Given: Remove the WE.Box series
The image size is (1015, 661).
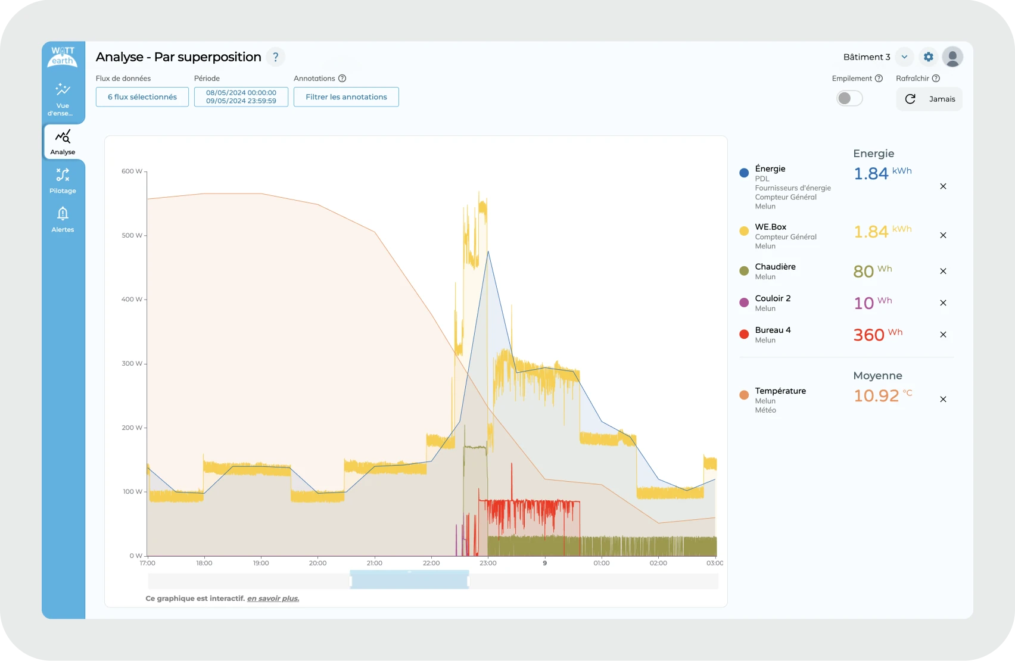Looking at the screenshot, I should (943, 235).
